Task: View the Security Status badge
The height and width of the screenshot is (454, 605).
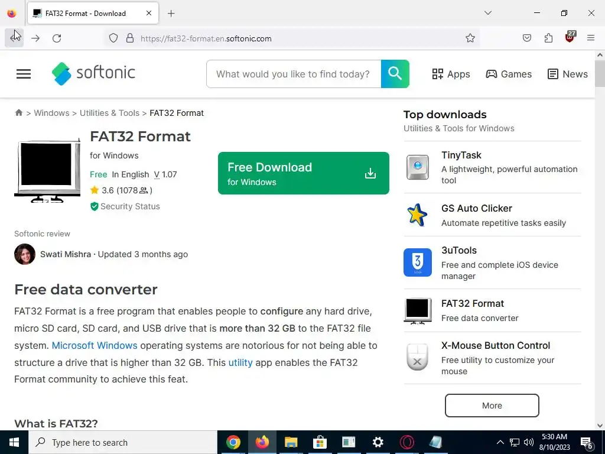Action: [125, 206]
